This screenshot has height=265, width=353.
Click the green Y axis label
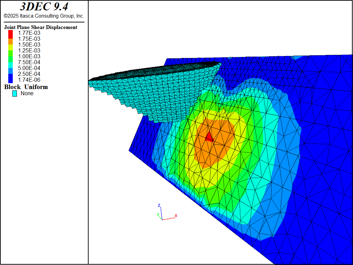(158, 215)
